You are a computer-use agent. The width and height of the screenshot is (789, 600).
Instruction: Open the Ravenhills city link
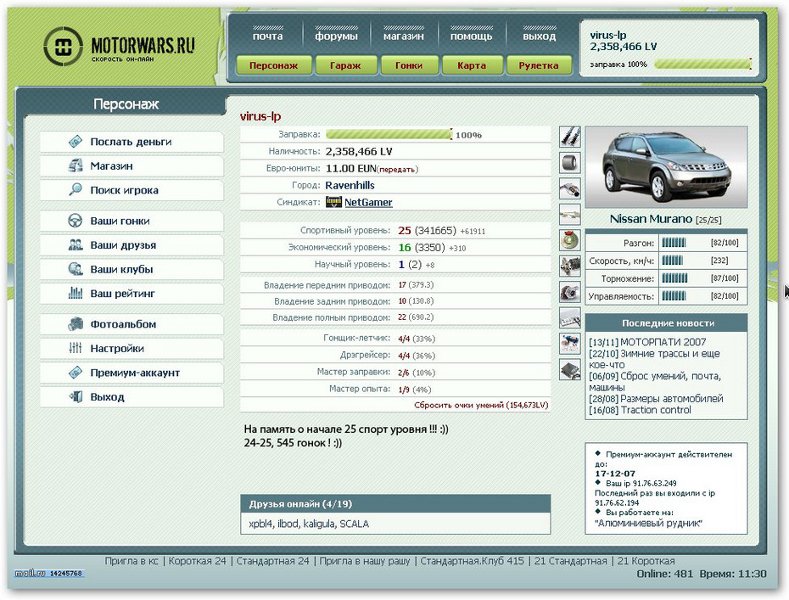coord(350,185)
